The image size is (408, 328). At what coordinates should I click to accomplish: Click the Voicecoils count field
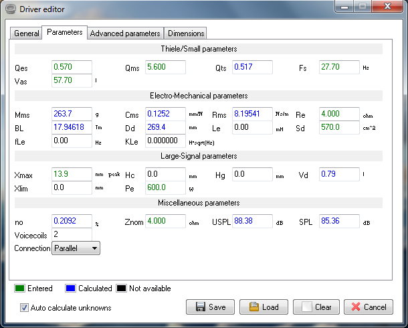pos(72,234)
